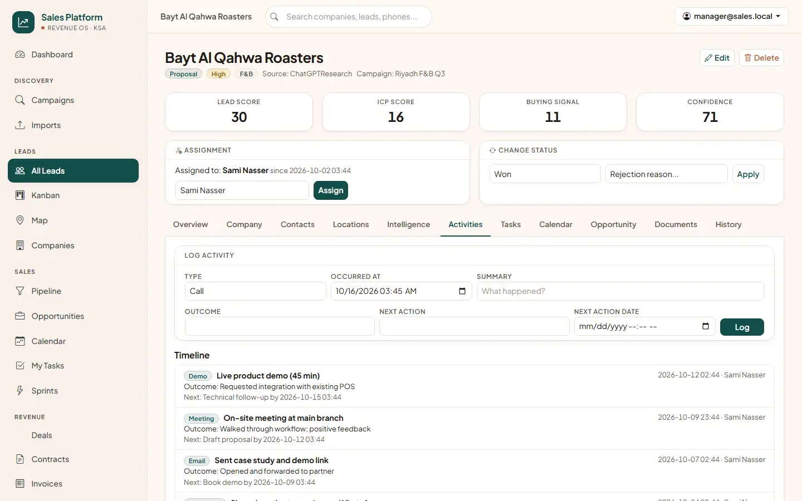The image size is (802, 501).
Task: Open the History tab
Action: (728, 224)
